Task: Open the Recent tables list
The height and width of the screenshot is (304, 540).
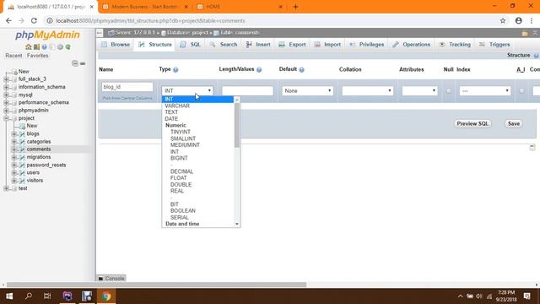Action: click(x=13, y=56)
